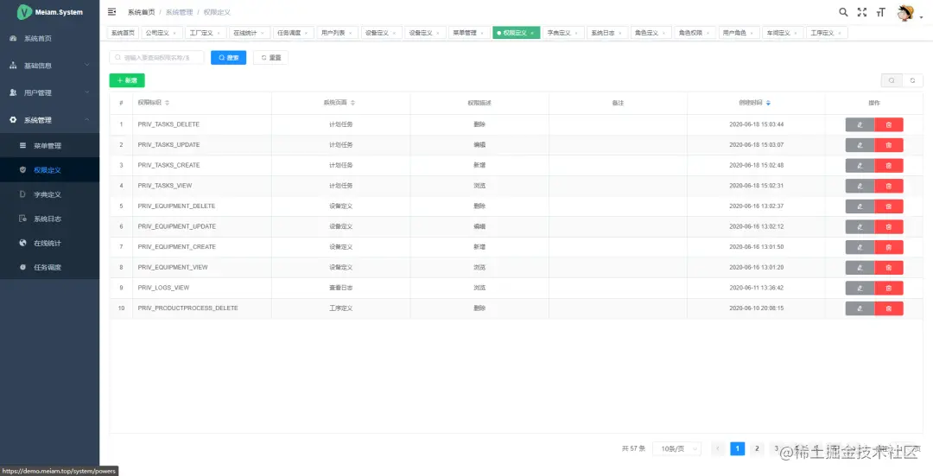Click the Meiam.System logo

50,12
